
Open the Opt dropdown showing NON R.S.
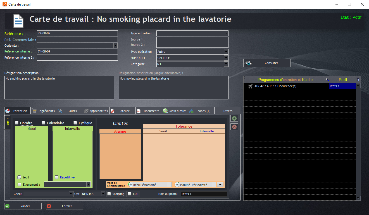pyautogui.click(x=103, y=194)
